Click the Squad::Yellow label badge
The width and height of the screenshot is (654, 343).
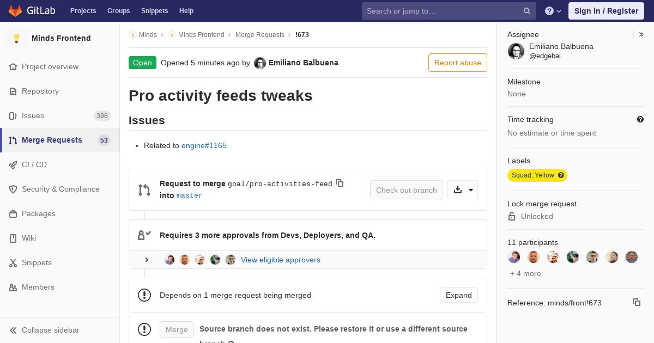coord(532,175)
